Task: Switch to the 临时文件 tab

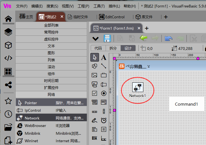Action: point(78,17)
